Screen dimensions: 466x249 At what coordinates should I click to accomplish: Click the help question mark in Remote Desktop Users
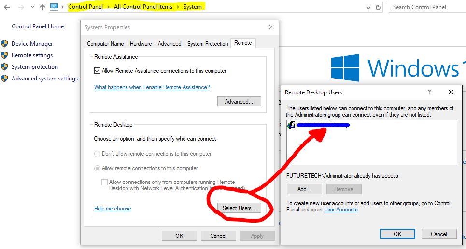click(x=429, y=92)
